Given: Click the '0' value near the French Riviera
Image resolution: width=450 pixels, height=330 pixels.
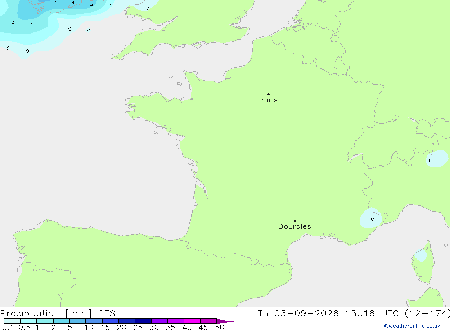Looking at the screenshot, I should click(373, 219).
